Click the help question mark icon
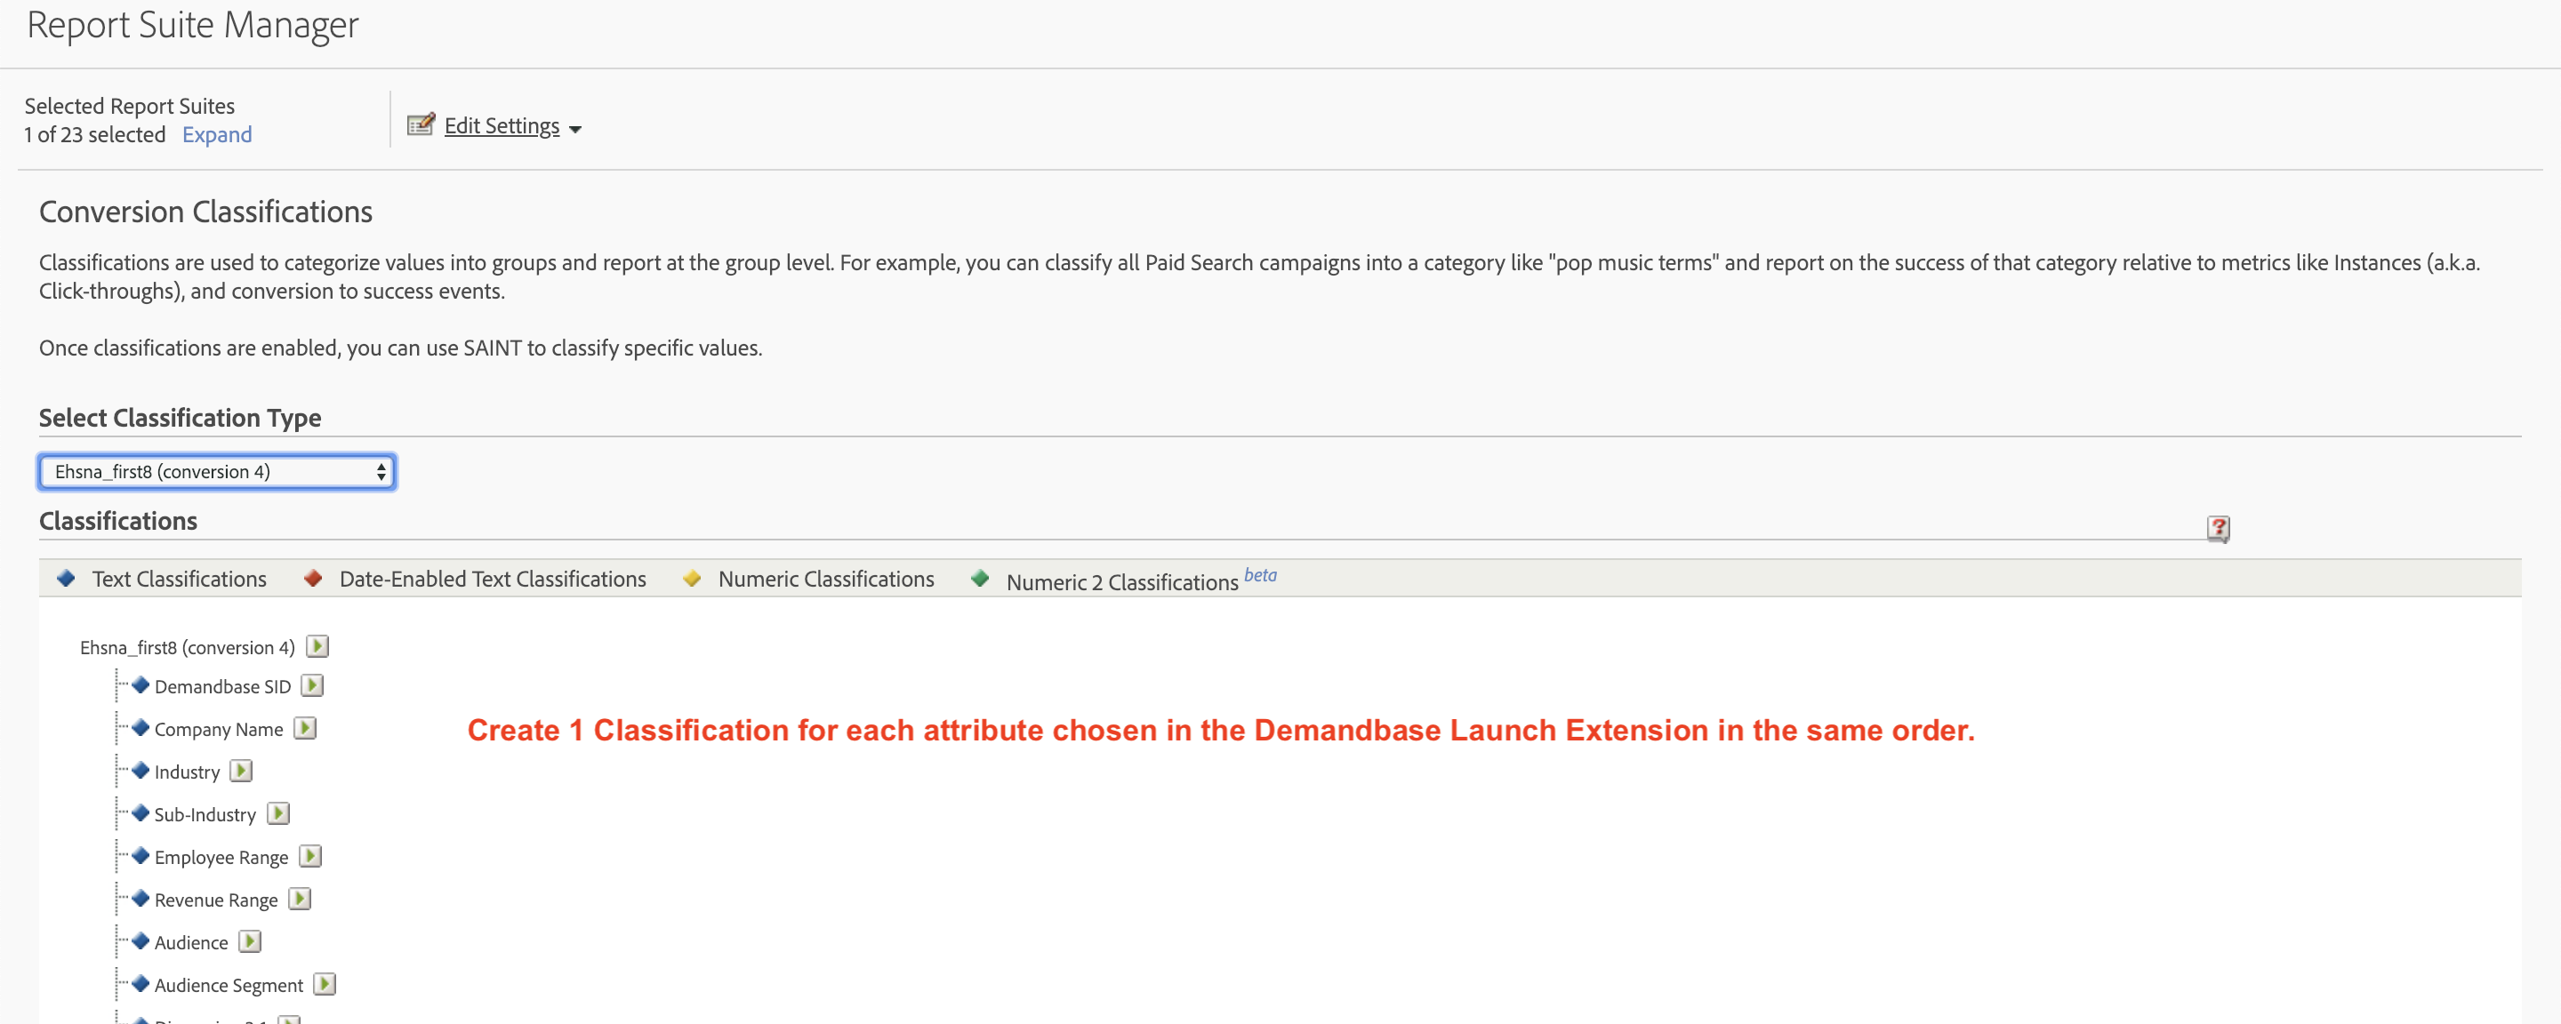This screenshot has width=2561, height=1024. point(2218,528)
